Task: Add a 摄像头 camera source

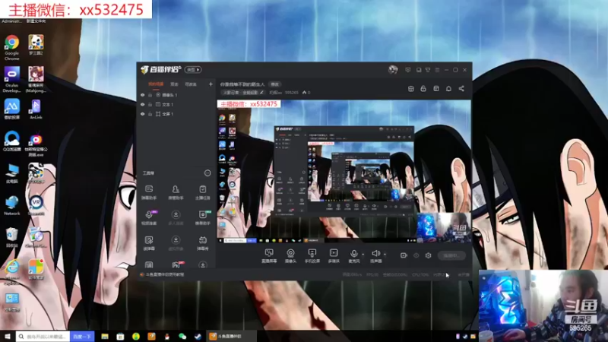Action: click(x=290, y=256)
